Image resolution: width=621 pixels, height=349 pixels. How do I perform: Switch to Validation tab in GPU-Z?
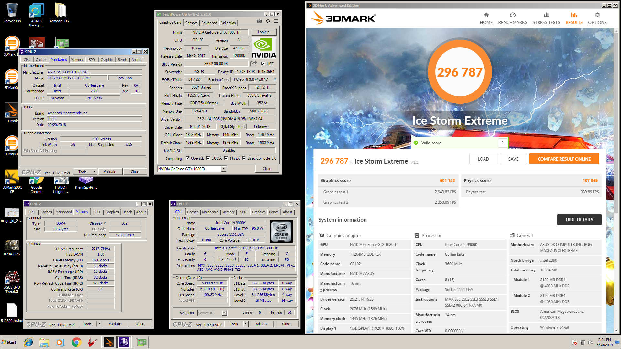tap(228, 23)
